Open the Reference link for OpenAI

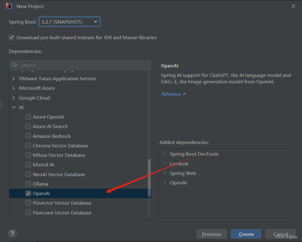[x=171, y=94]
